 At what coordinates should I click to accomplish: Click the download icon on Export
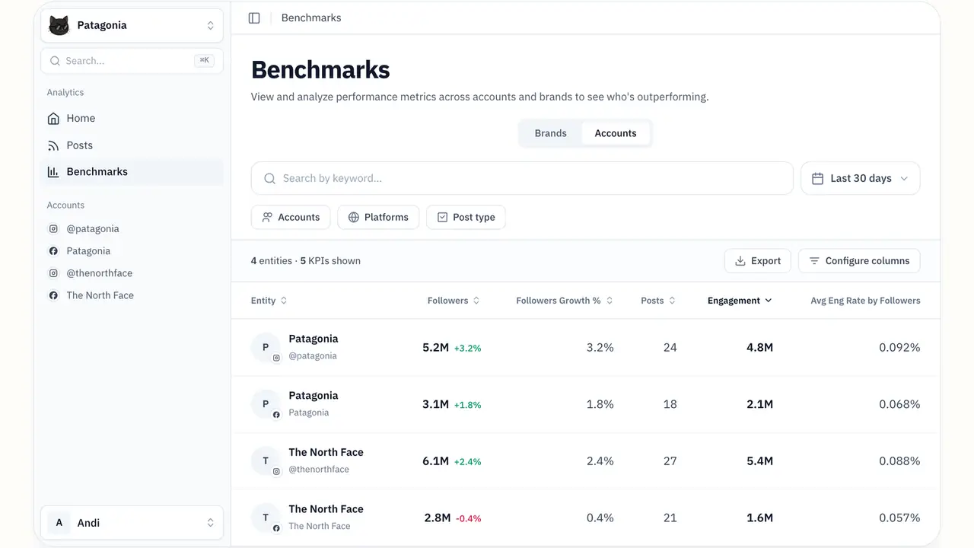coord(740,260)
